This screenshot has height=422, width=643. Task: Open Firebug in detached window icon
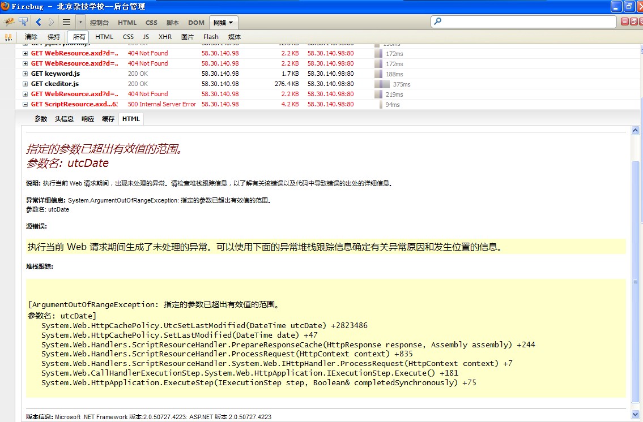point(633,22)
